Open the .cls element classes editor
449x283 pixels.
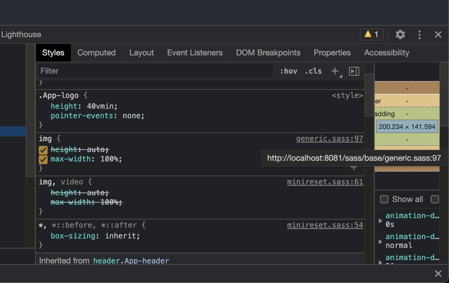[x=313, y=71]
